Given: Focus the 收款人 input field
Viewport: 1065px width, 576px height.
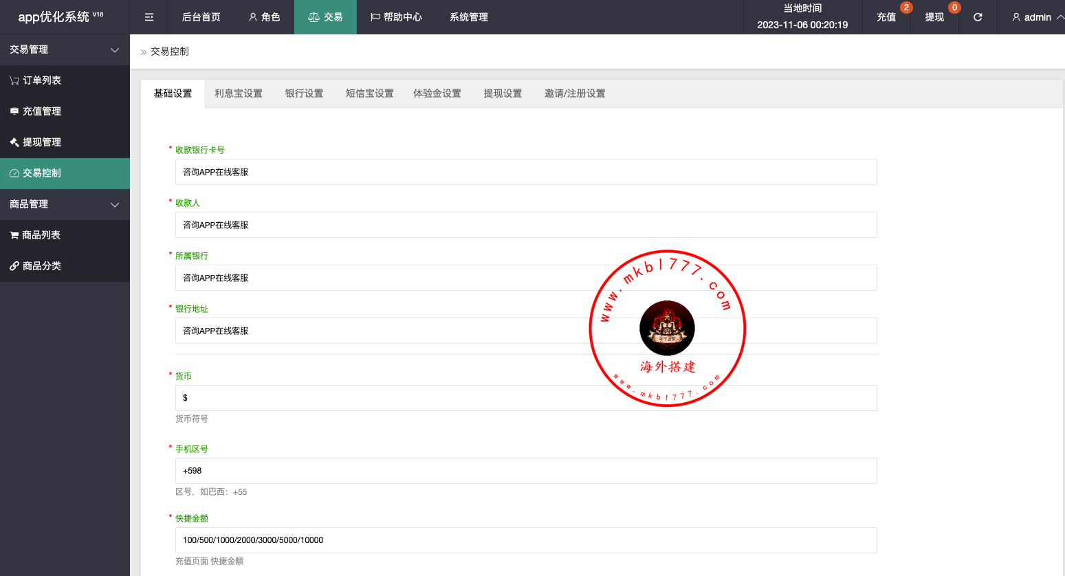Looking at the screenshot, I should click(526, 225).
